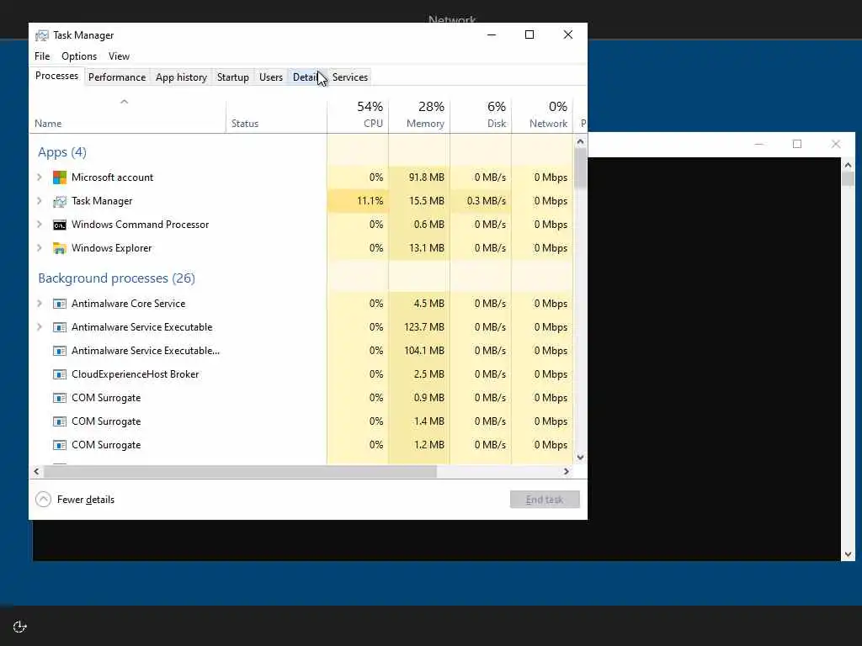Maximize the background command window
This screenshot has width=862, height=646.
(797, 144)
